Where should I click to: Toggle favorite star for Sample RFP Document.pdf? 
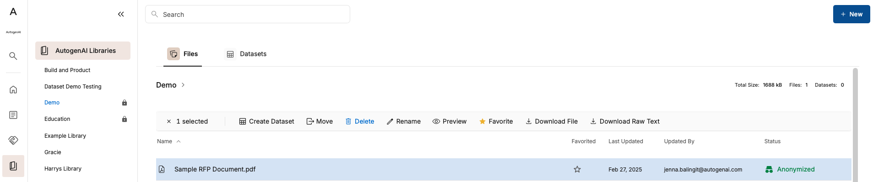(577, 169)
